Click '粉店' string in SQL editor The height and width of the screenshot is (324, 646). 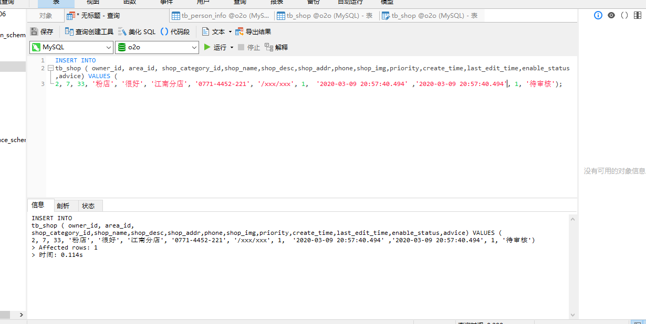point(103,84)
